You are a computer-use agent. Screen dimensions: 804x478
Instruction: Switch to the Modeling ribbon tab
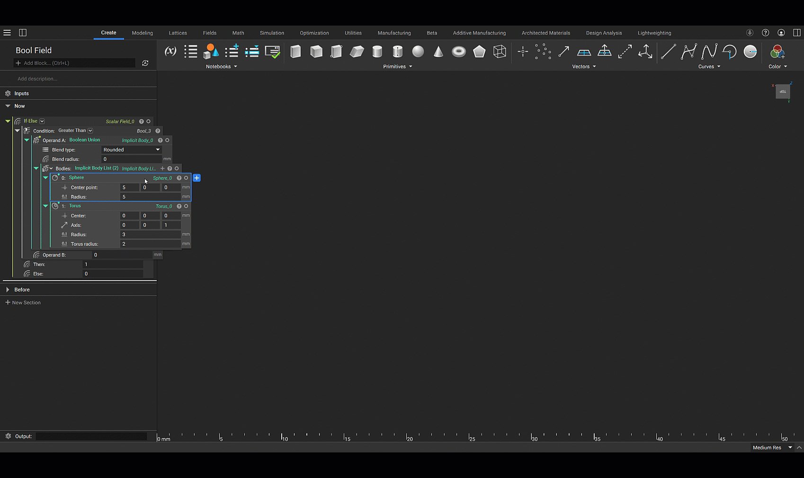(x=142, y=33)
